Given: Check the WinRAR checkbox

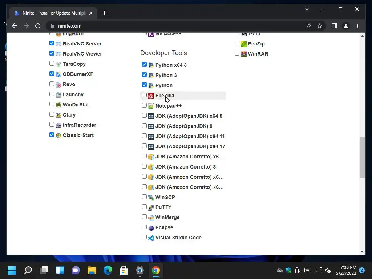Looking at the screenshot, I should pos(237,53).
